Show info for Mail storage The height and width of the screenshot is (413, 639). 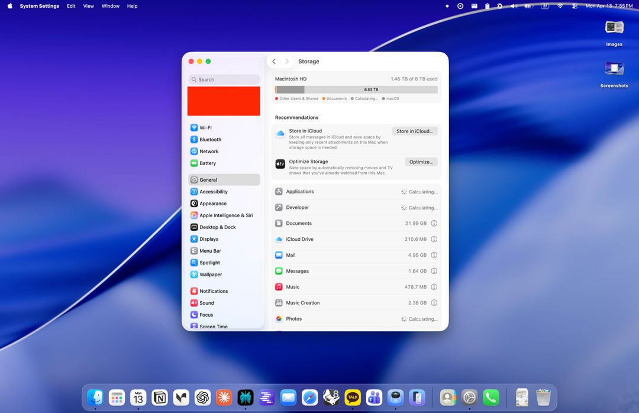[x=434, y=255]
